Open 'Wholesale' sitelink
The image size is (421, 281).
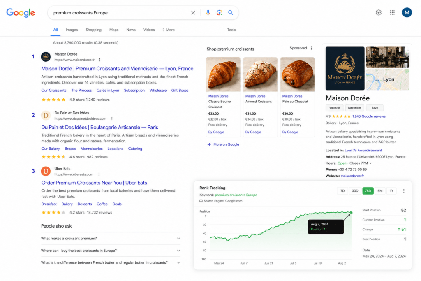click(x=158, y=91)
